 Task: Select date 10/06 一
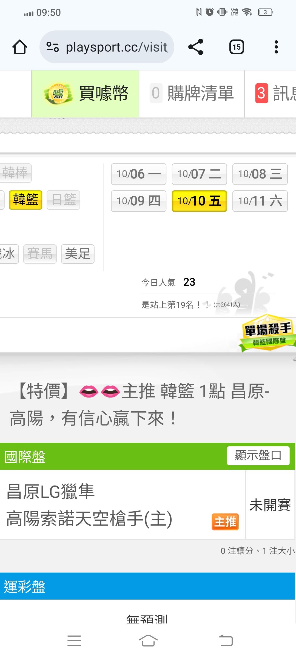coord(139,174)
